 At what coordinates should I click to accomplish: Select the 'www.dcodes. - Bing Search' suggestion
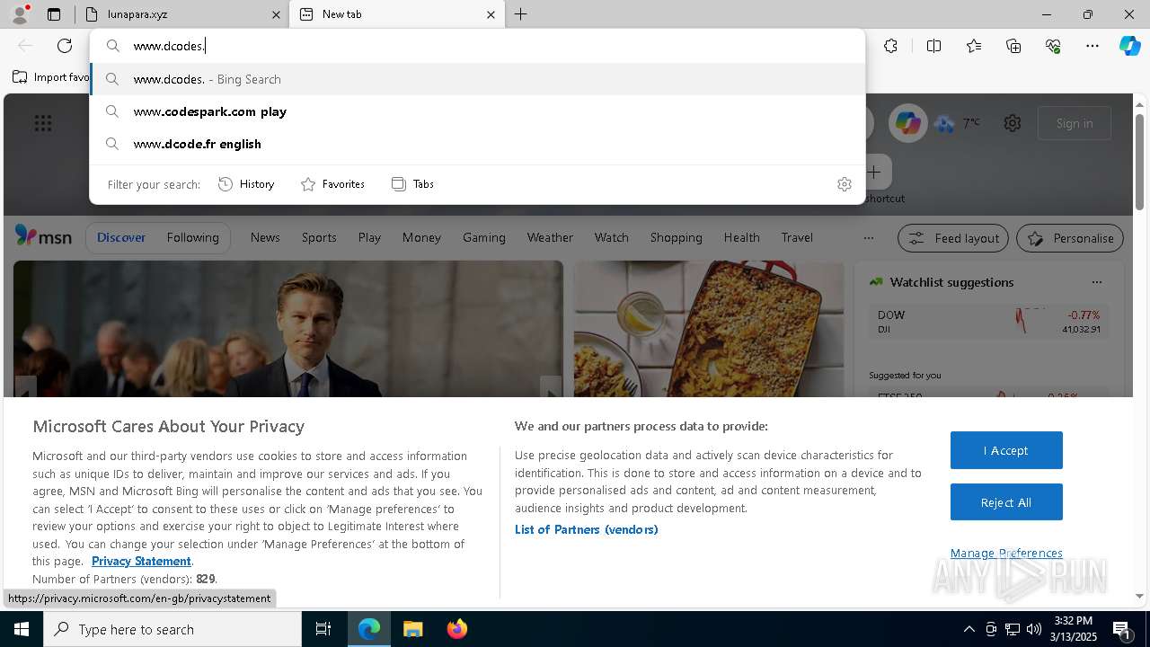(477, 79)
